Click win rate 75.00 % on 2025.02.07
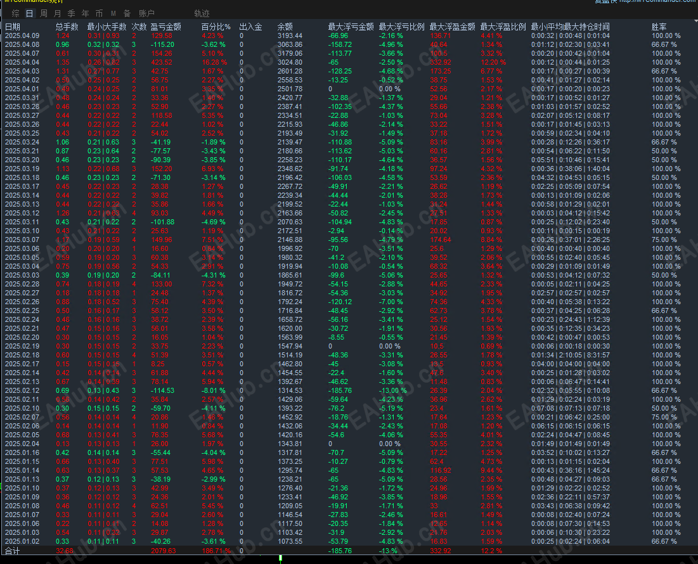The image size is (698, 564). coord(664,417)
